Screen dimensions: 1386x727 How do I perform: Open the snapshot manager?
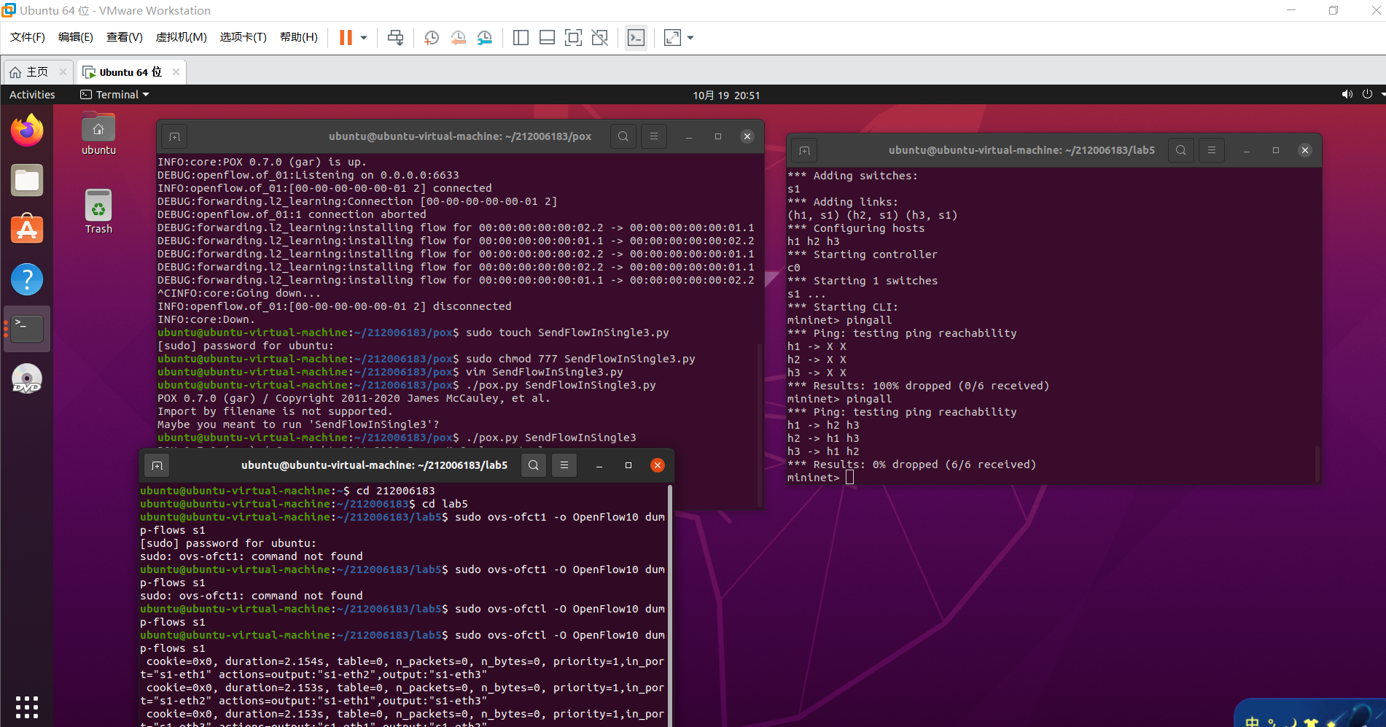click(x=485, y=38)
